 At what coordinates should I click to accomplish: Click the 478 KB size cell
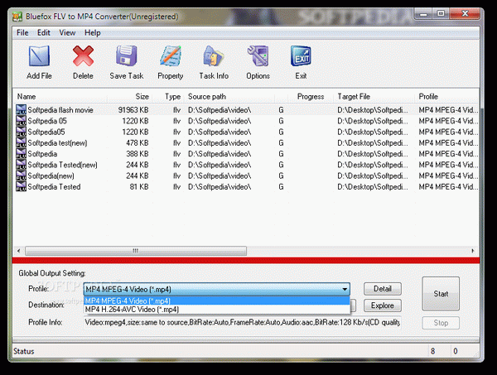[x=138, y=143]
